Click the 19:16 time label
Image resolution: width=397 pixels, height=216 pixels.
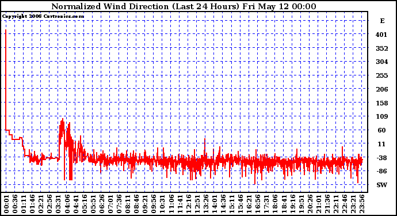point(292,204)
